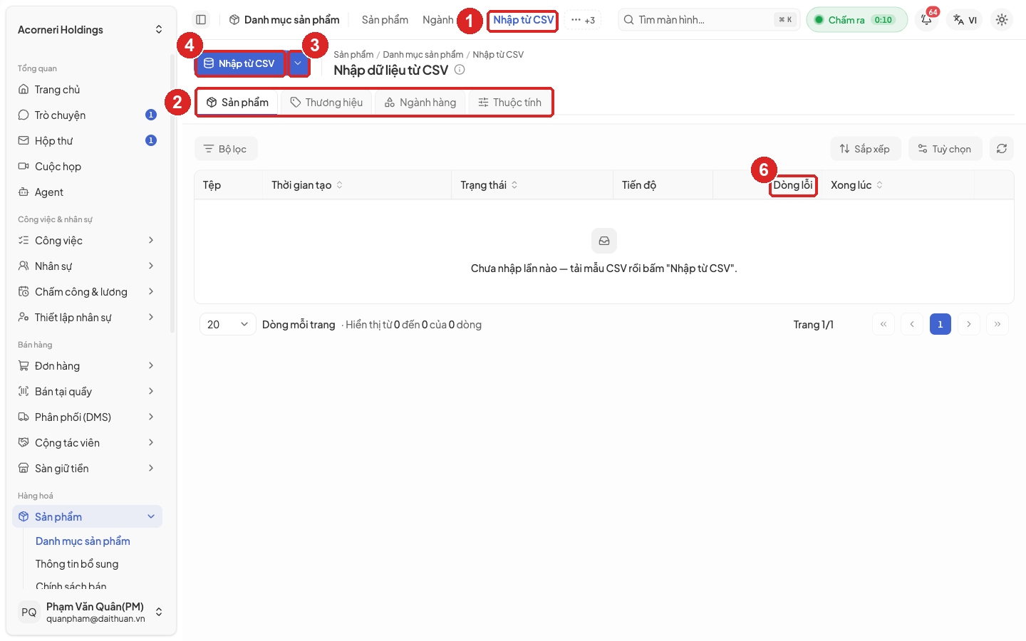The width and height of the screenshot is (1026, 641).
Task: Open Trang chủ in sidebar
Action: 87,90
